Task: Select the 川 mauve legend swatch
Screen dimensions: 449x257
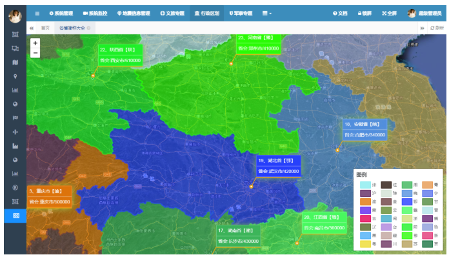Action: (386, 244)
